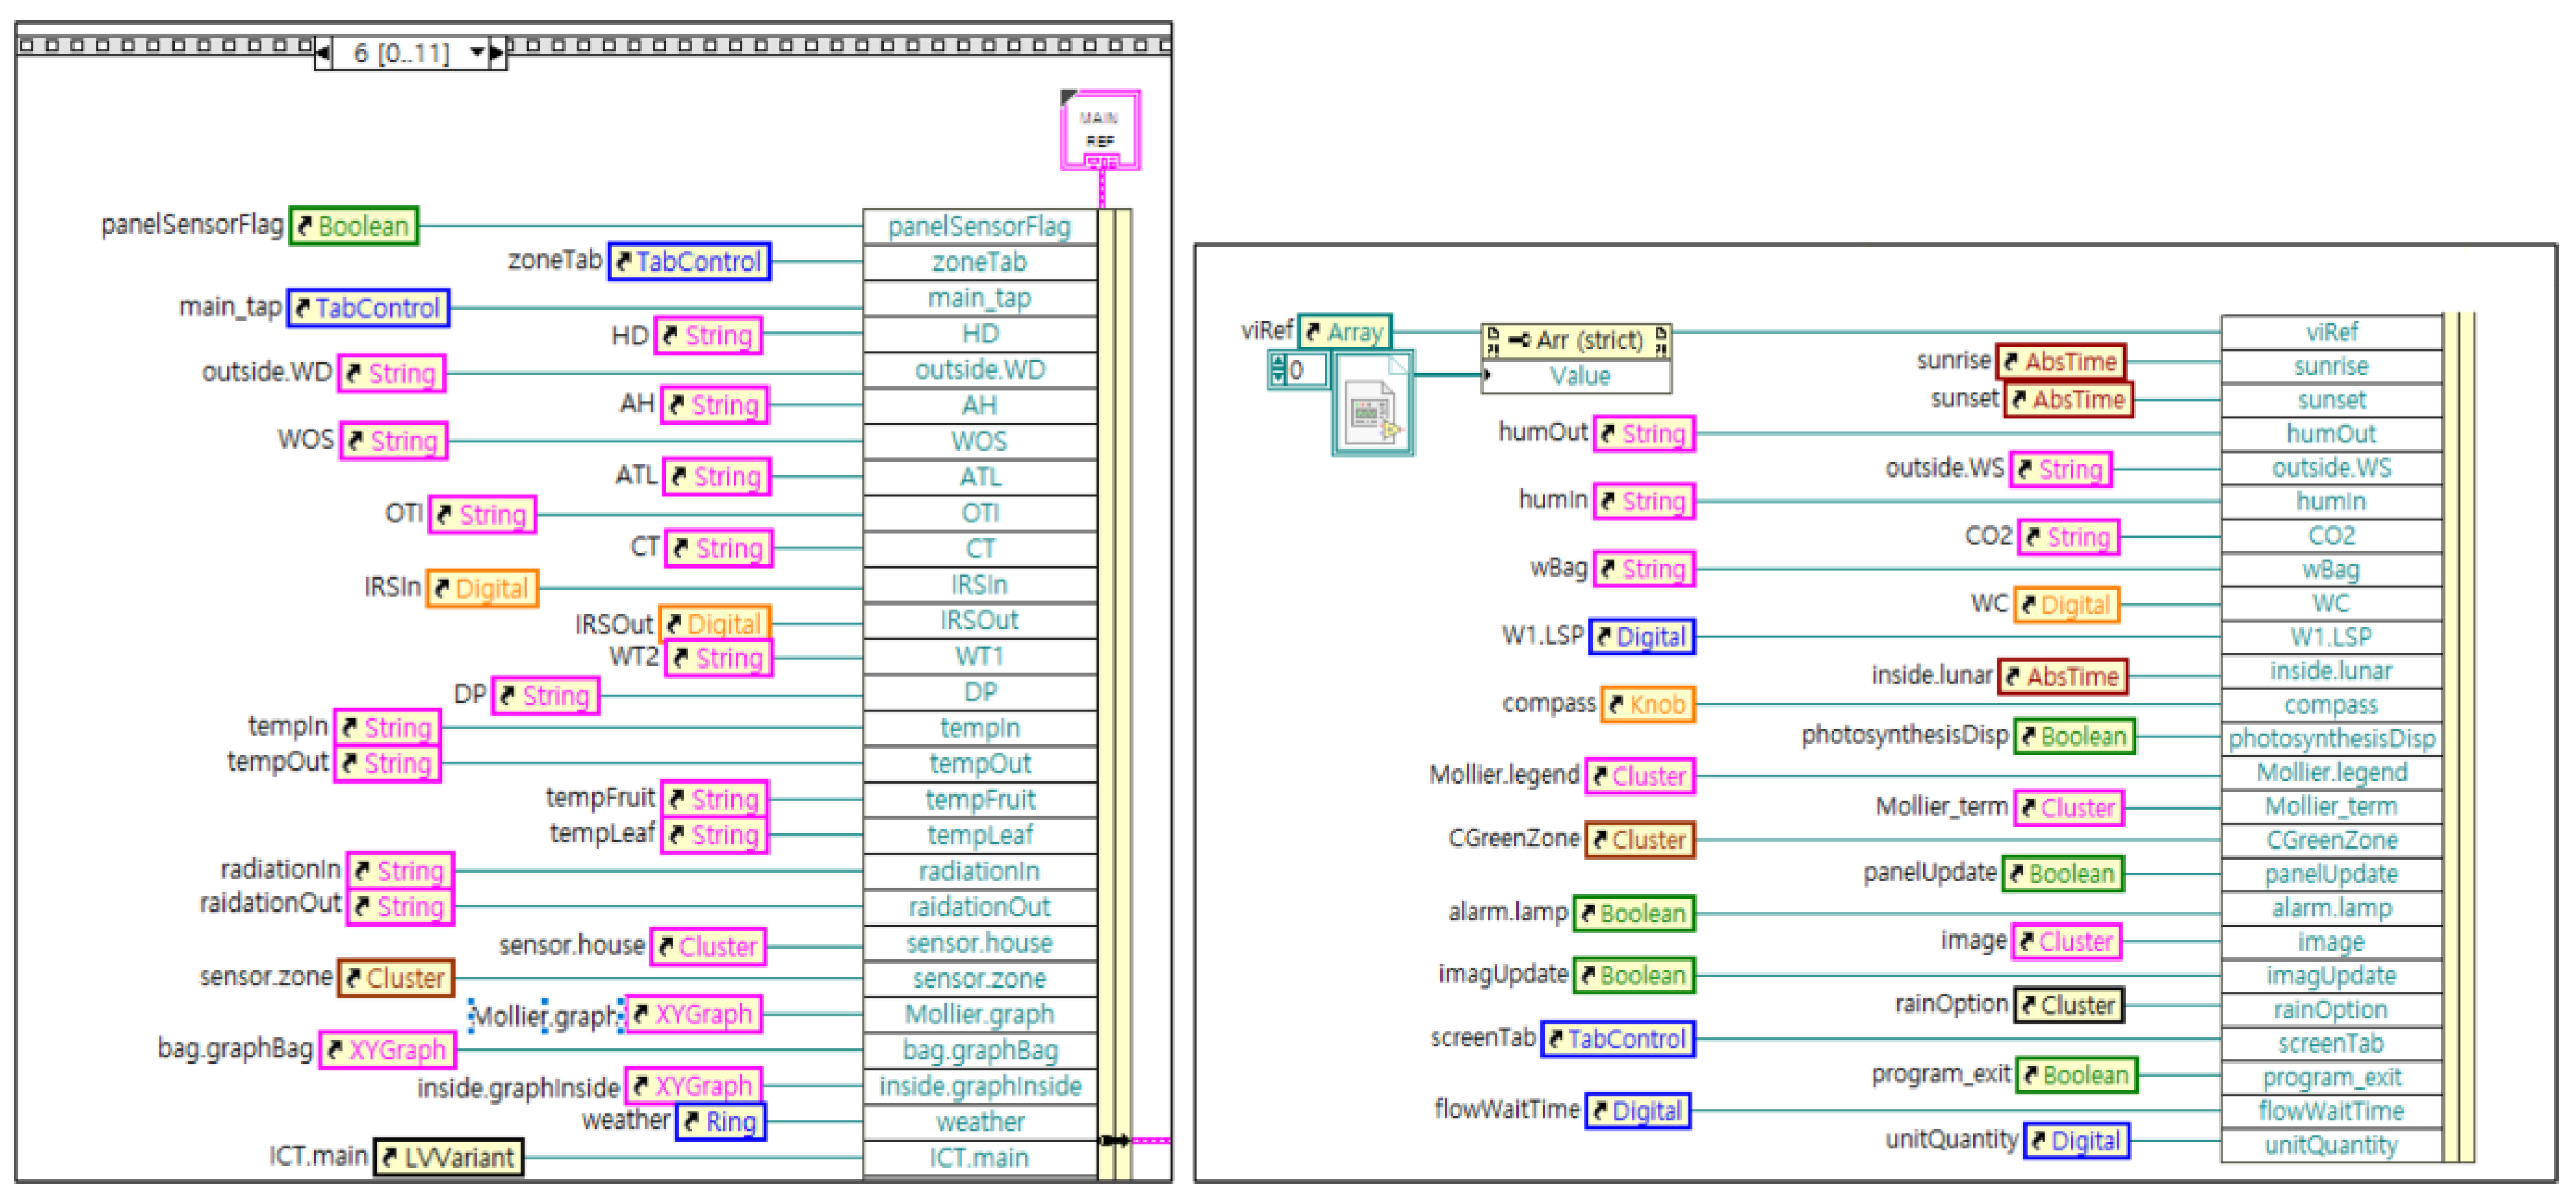Click the Invoke Node VI icon

click(1372, 412)
